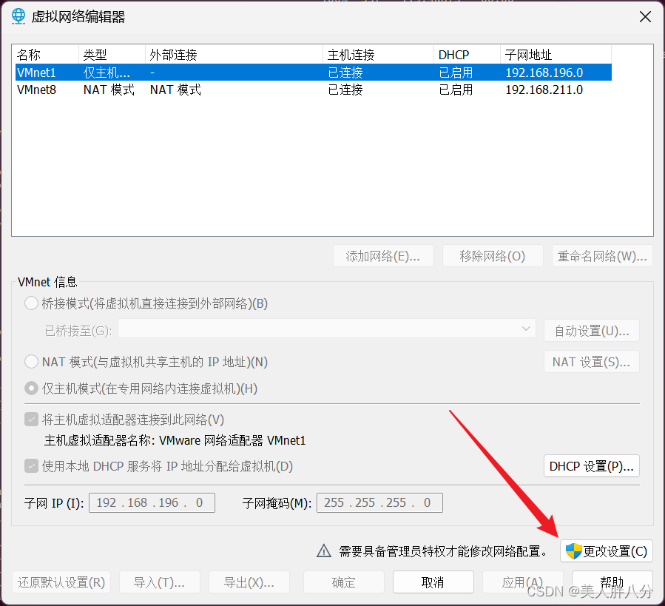Open DHCP 设置(P) button

592,466
